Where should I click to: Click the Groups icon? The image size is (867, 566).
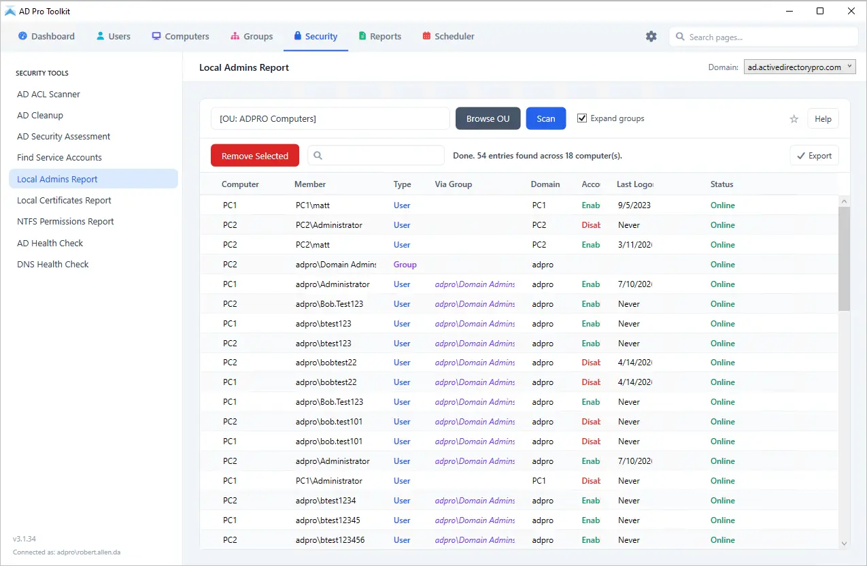click(x=235, y=36)
